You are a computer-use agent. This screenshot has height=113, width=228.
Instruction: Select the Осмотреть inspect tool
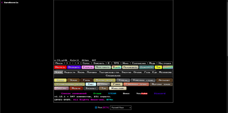146,67
